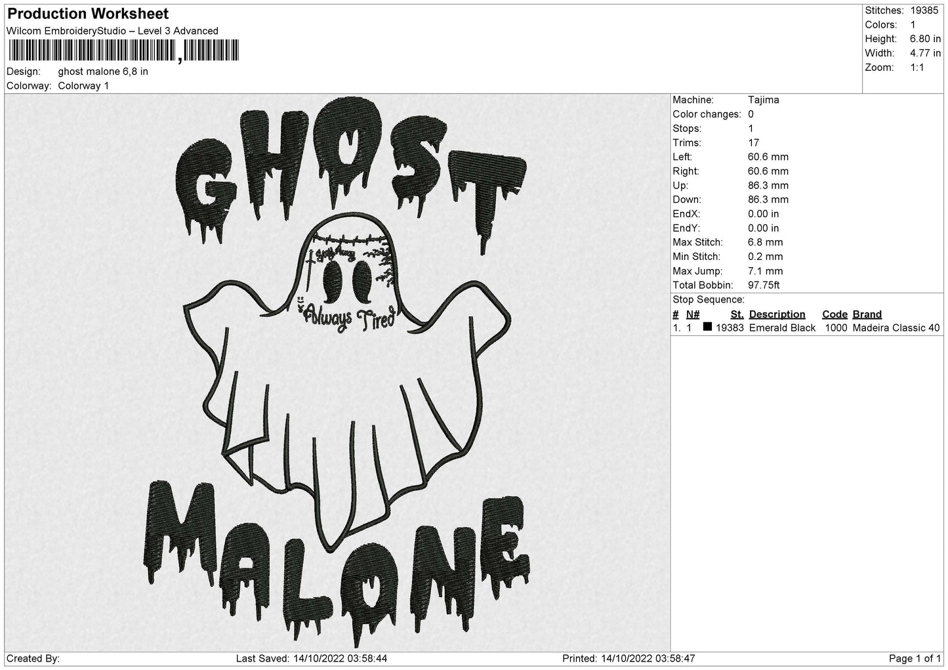Select the Zoom value 1:1
Image resolution: width=948 pixels, height=670 pixels.
(x=917, y=68)
